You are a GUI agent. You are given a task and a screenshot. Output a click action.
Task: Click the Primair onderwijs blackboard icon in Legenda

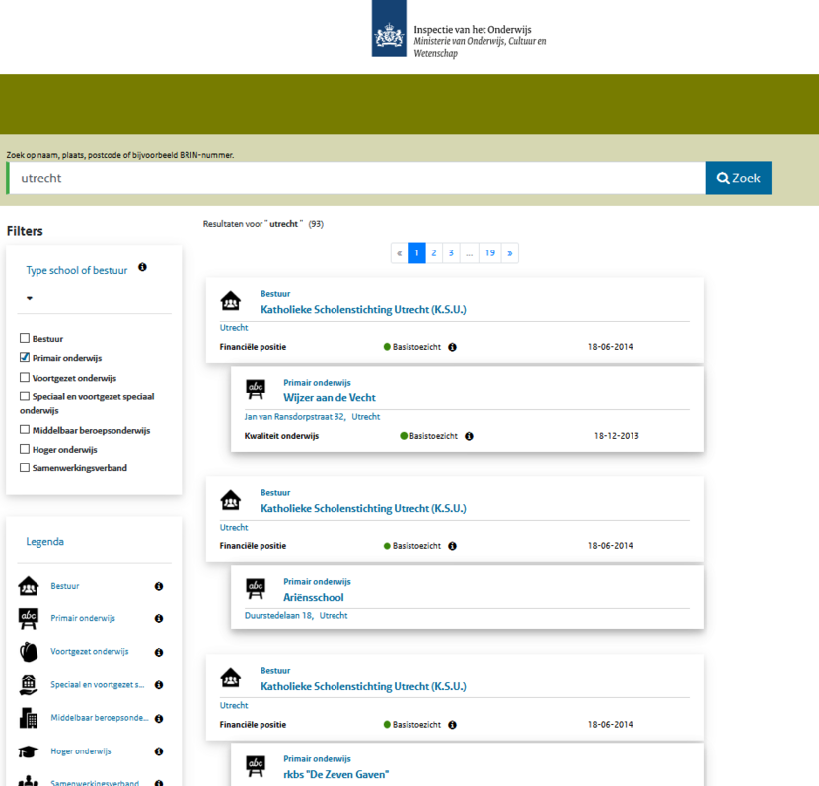tap(29, 618)
